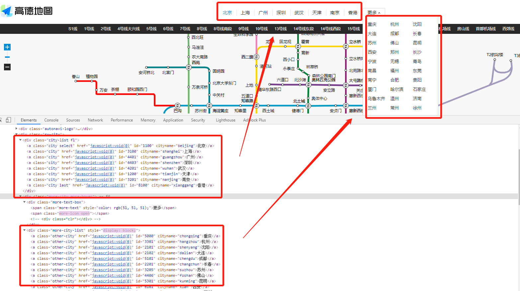Toggle the DevTools device toolbar icon
520x291 pixels.
(8, 120)
